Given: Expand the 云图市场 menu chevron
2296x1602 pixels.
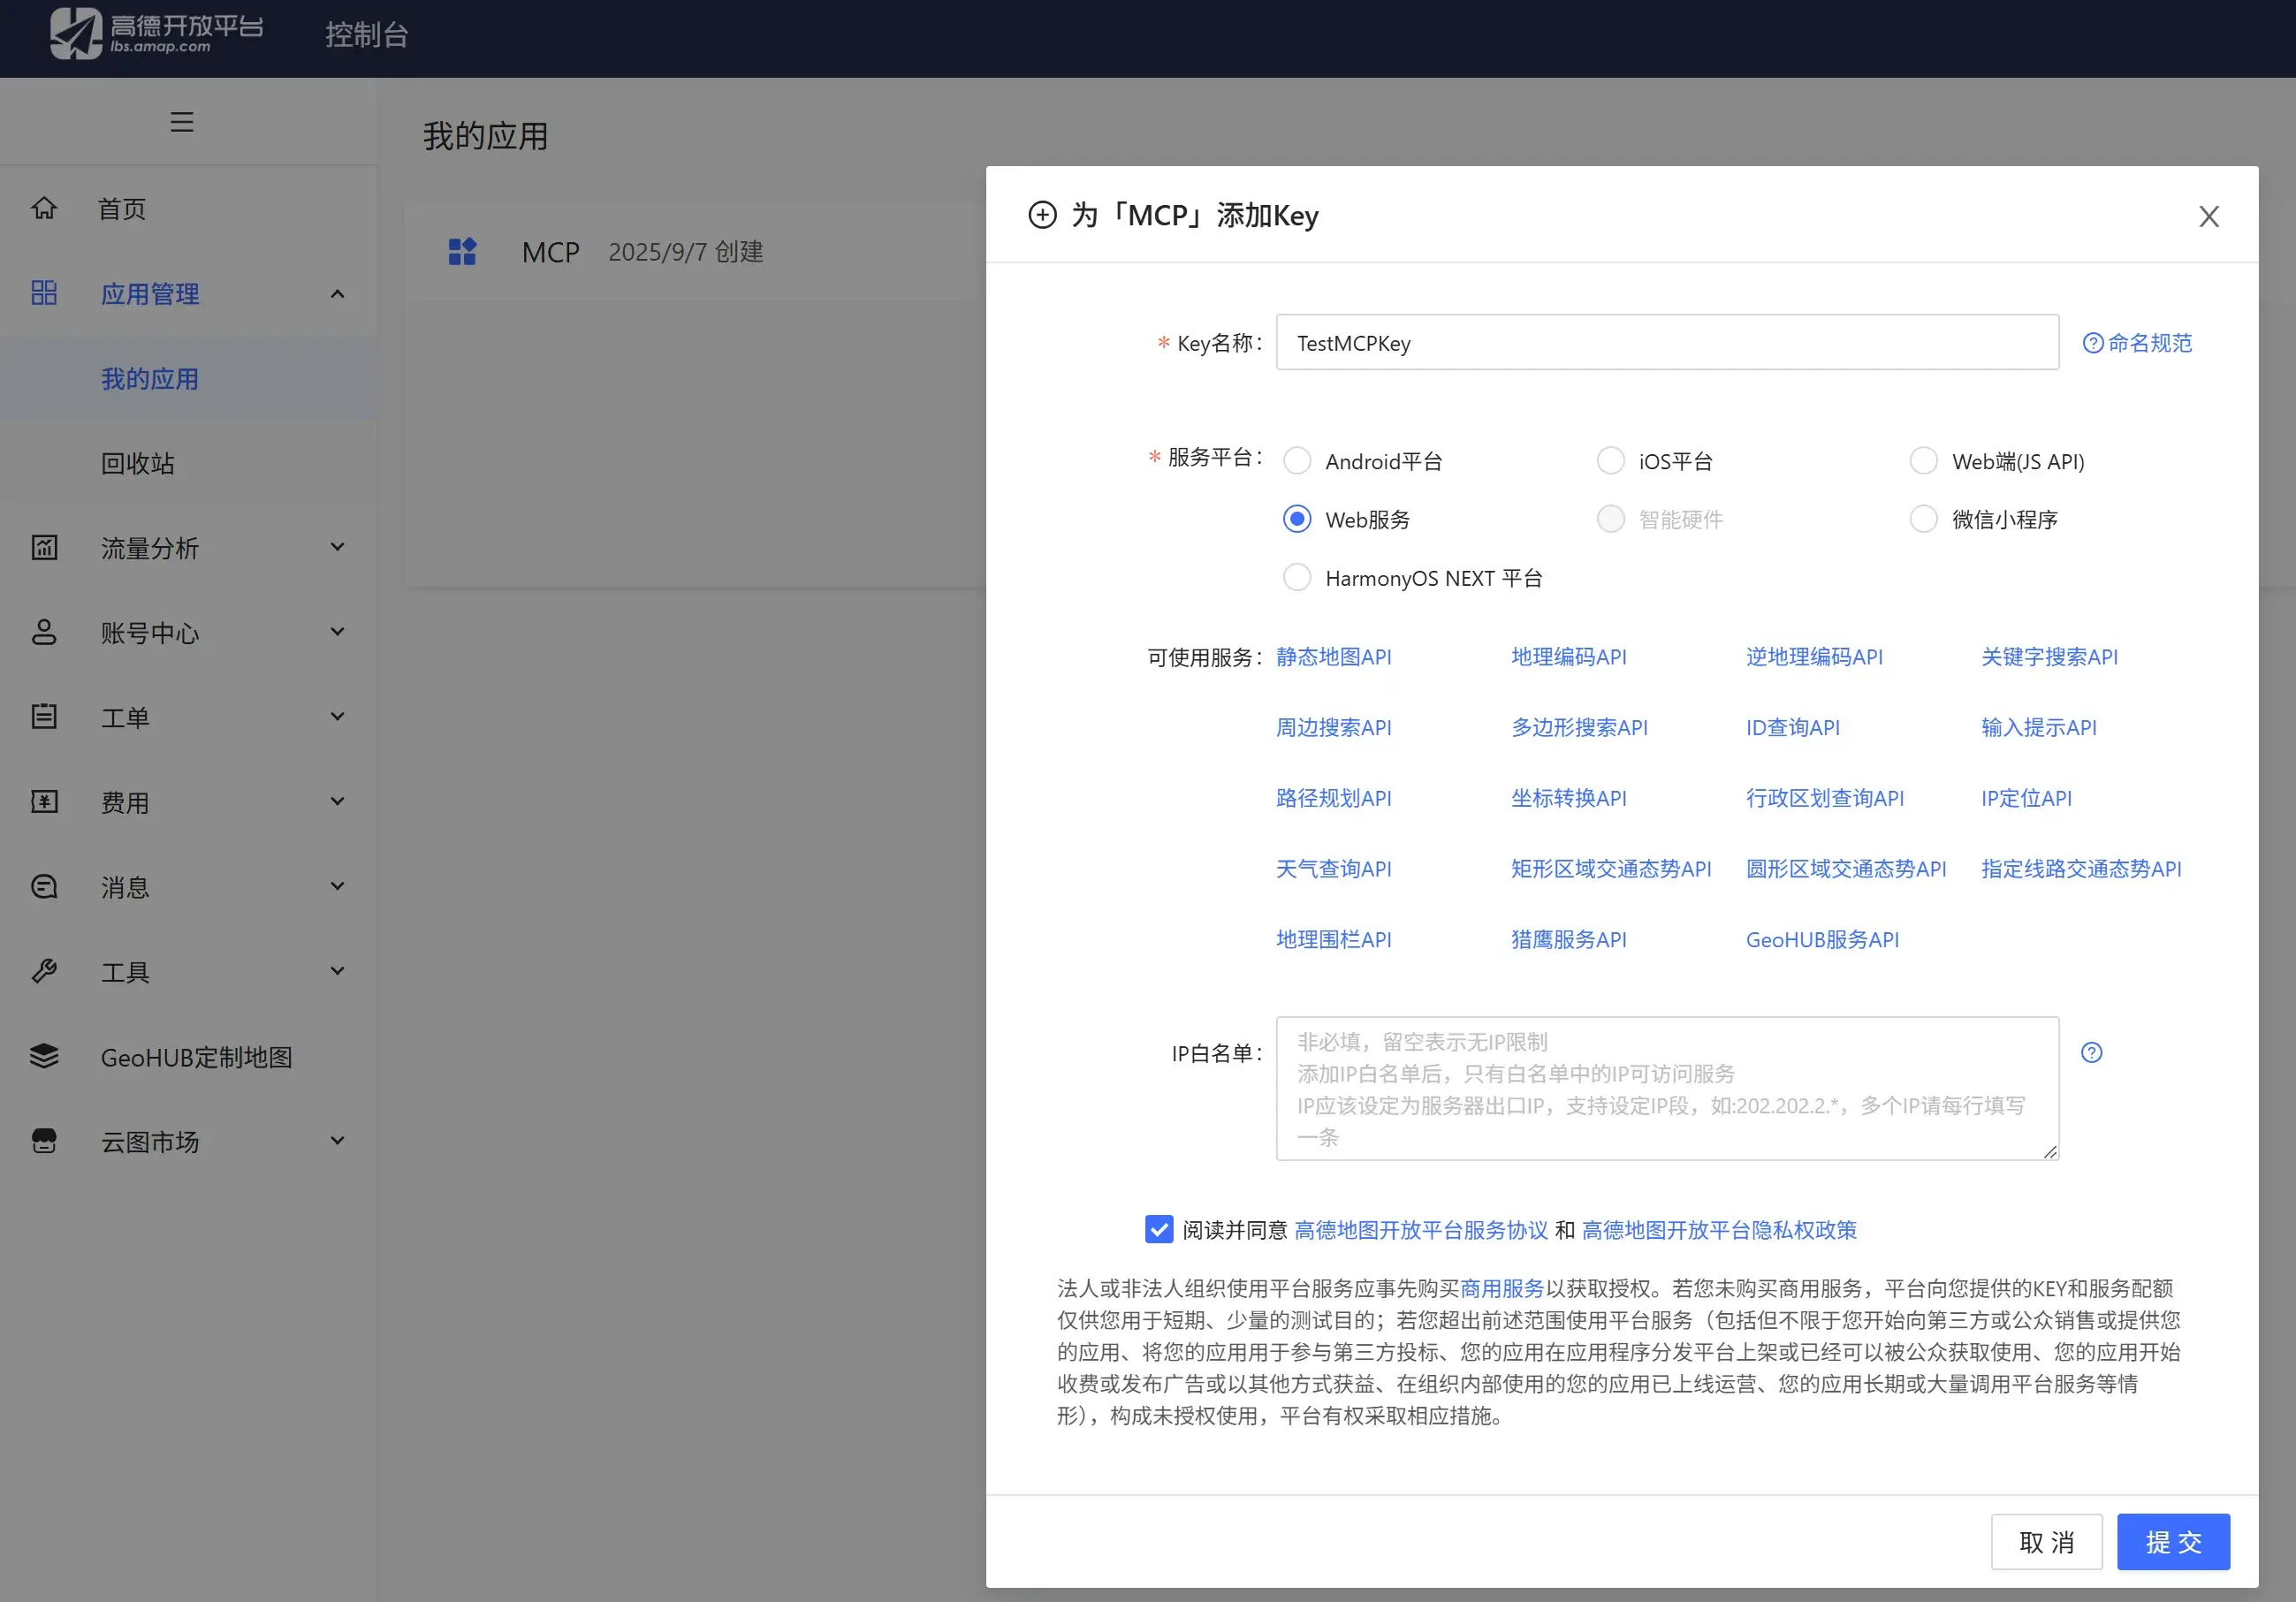Looking at the screenshot, I should (x=338, y=1141).
